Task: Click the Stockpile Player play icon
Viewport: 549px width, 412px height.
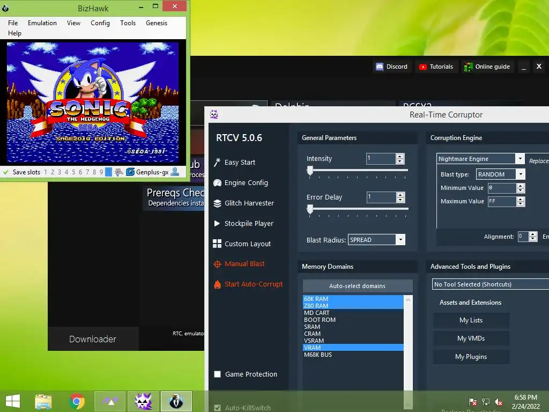Action: [x=217, y=223]
